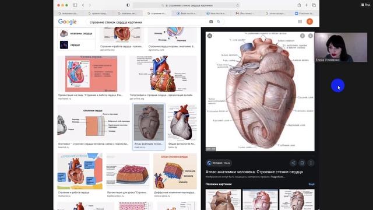Open second similar image thumbnail
373x210 pixels.
pos(260,199)
